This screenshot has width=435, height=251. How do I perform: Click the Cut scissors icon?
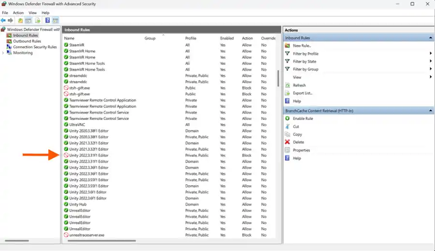[x=288, y=126]
